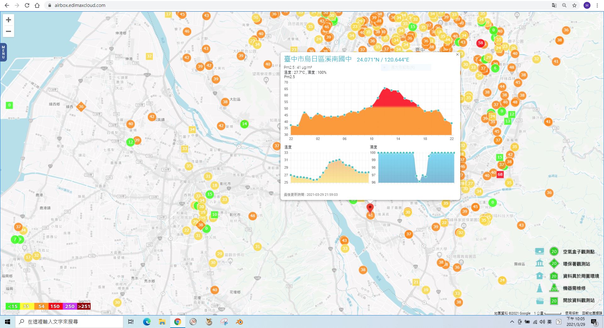
Task: Select the green square 13 marker
Action: [508, 121]
